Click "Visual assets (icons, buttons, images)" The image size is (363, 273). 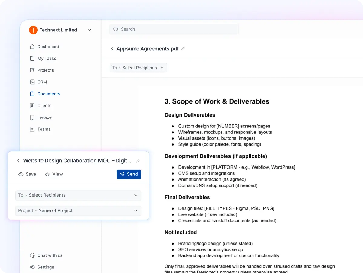coord(217,138)
